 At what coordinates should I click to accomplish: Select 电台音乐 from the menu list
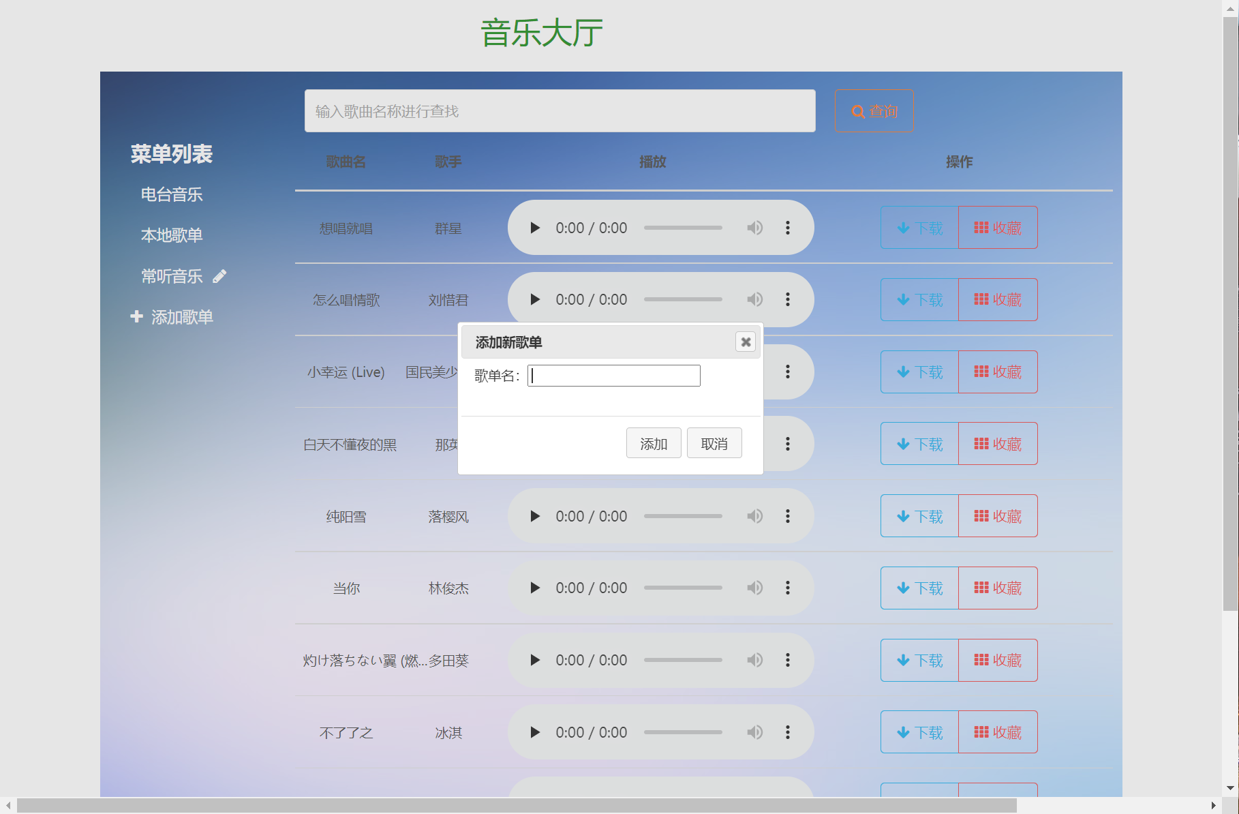(x=171, y=194)
